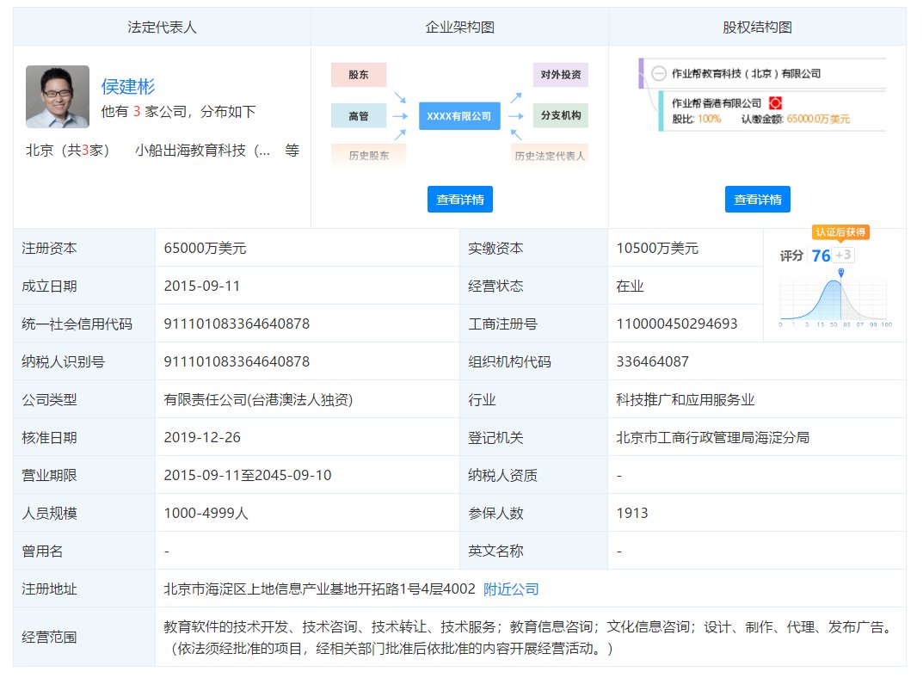
Task: Click the score marker pin on the distribution chart
Action: click(841, 273)
